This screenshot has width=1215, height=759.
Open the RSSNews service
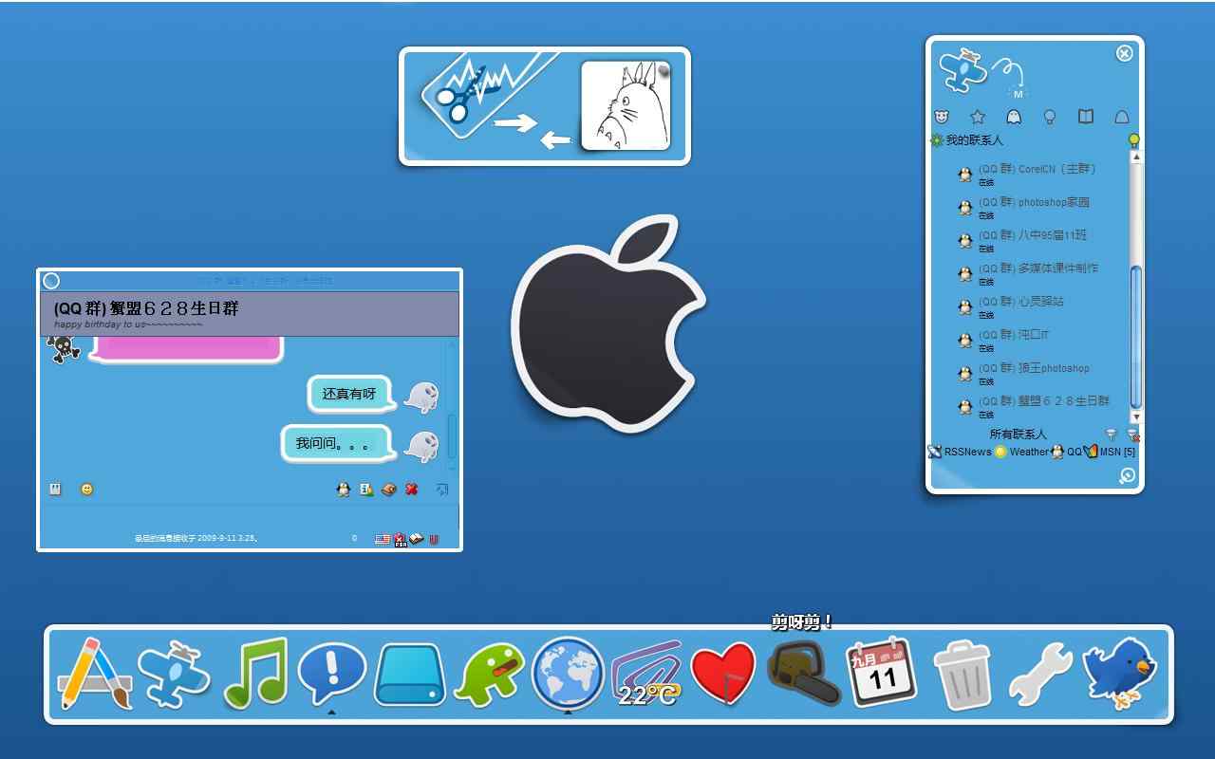click(960, 452)
